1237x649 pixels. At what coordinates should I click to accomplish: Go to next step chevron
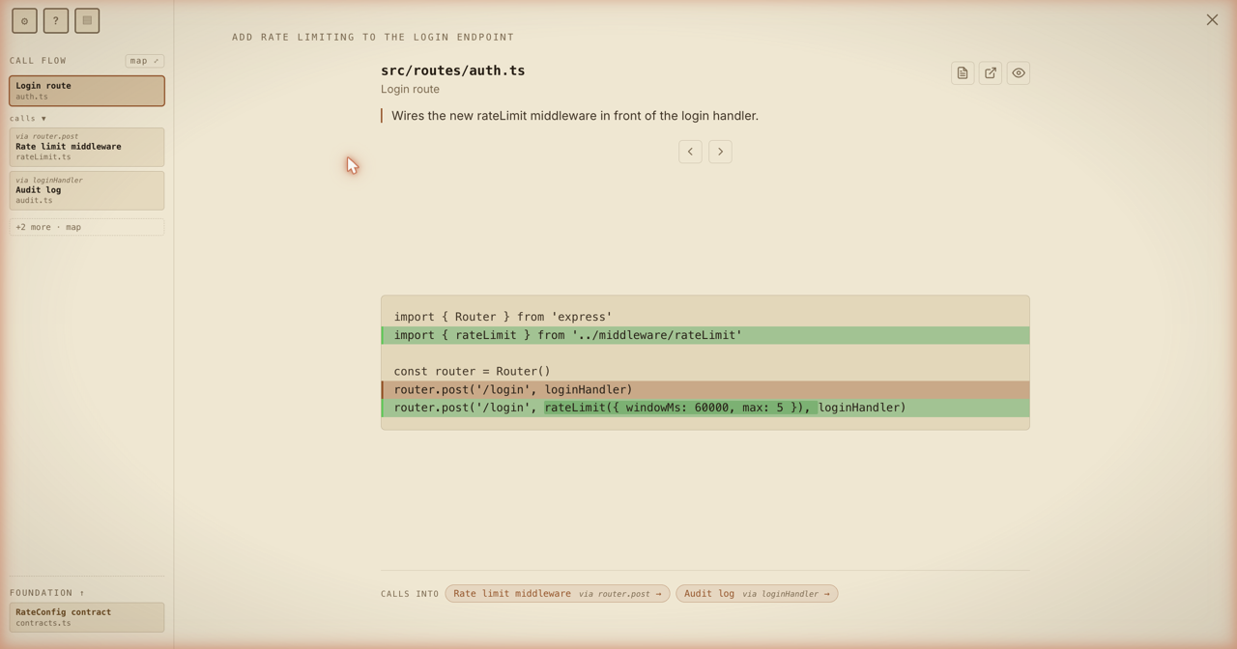720,152
